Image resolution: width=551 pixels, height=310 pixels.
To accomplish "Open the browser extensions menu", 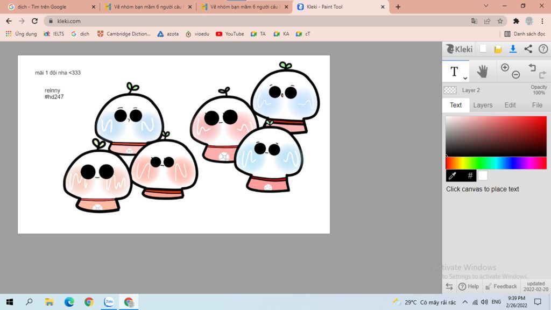I will [516, 21].
